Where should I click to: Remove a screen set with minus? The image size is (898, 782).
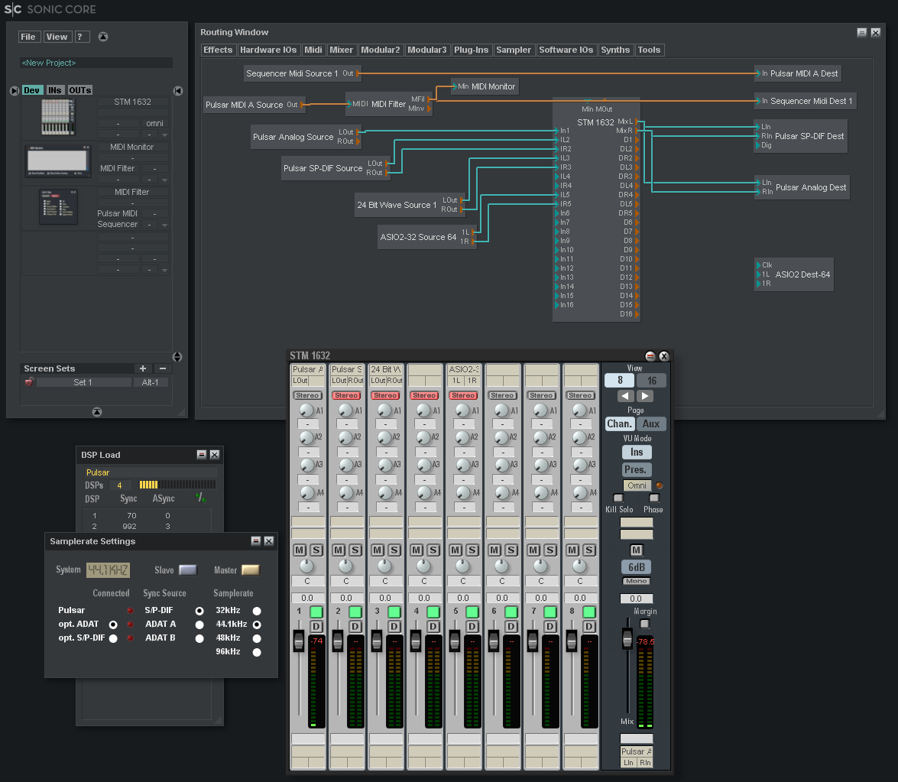click(162, 368)
